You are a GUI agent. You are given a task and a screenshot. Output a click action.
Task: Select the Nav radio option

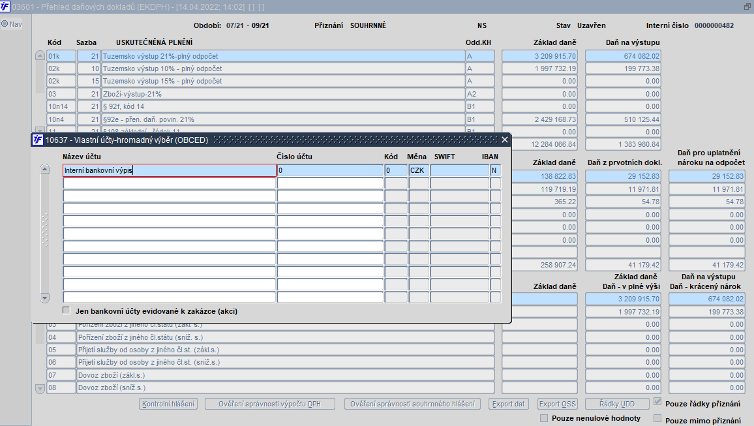tap(5, 24)
